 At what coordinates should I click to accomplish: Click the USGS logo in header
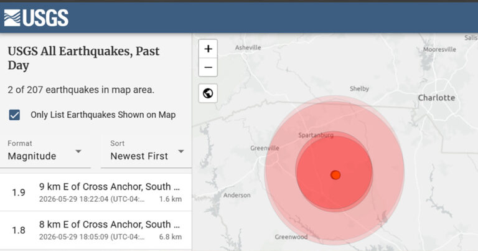tap(36, 17)
